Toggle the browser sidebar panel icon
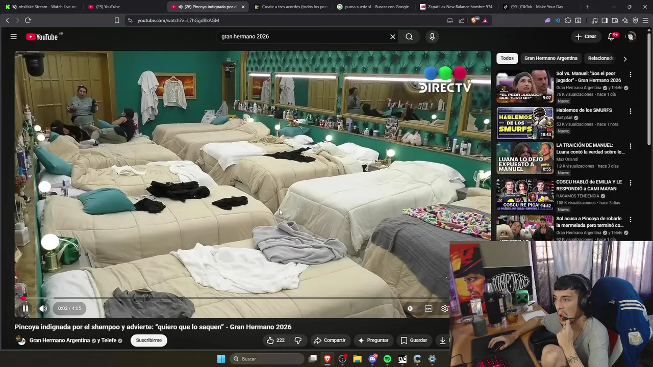This screenshot has width=653, height=367. (x=605, y=20)
